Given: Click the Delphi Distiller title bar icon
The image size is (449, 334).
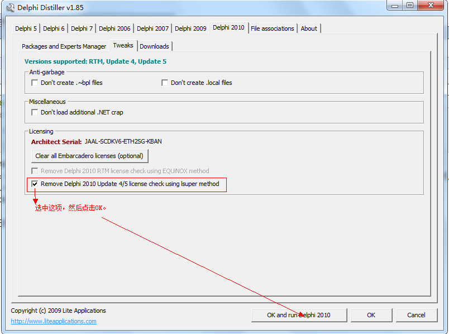Looking at the screenshot, I should point(10,8).
